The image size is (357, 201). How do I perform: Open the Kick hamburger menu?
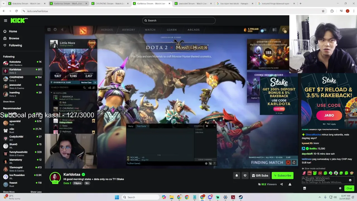6,20
